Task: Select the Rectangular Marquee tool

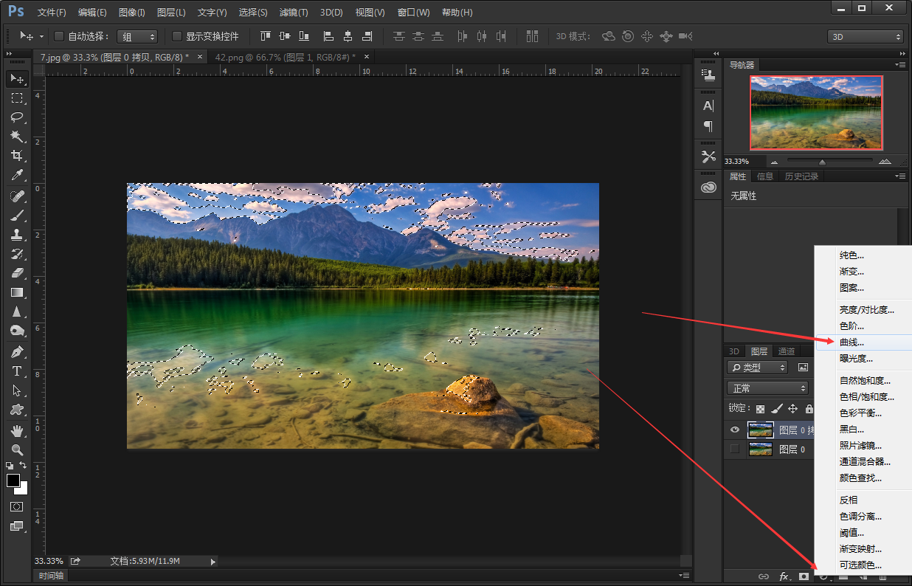Action: pyautogui.click(x=17, y=98)
